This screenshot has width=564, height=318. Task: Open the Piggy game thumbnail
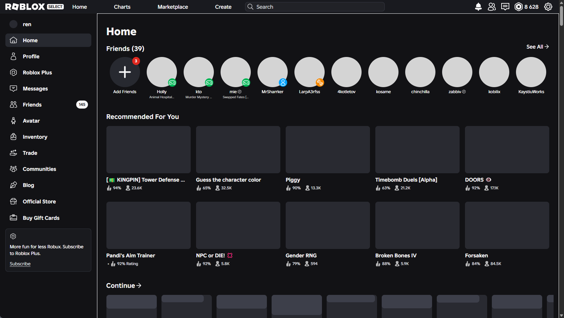pos(328,149)
